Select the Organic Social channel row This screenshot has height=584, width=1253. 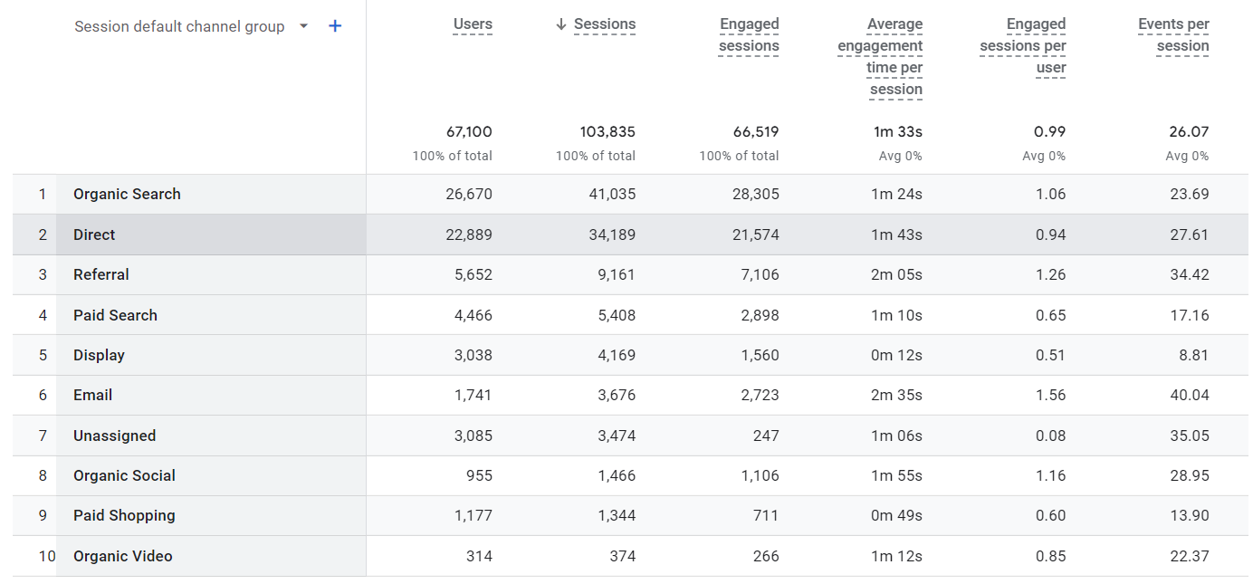coord(123,475)
